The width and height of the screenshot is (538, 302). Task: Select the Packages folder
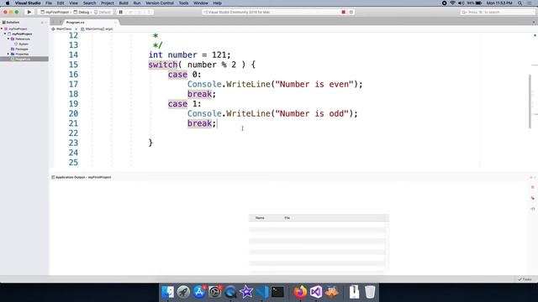tap(19, 49)
